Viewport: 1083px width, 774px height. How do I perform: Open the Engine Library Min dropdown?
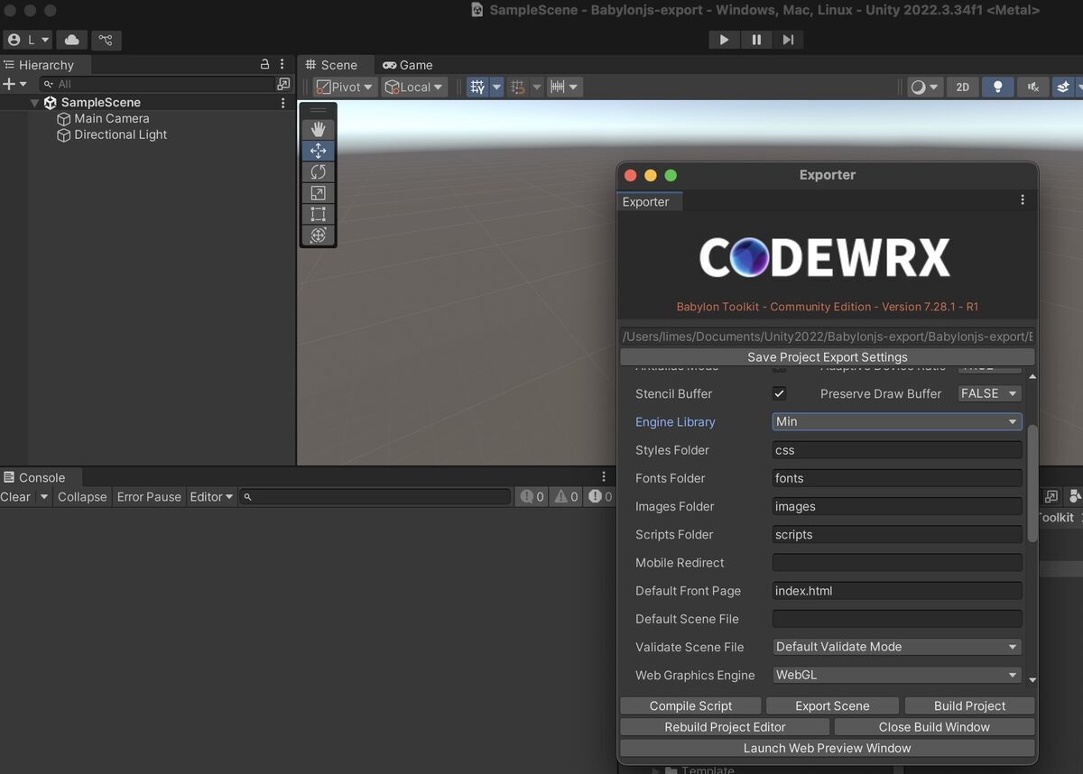897,421
